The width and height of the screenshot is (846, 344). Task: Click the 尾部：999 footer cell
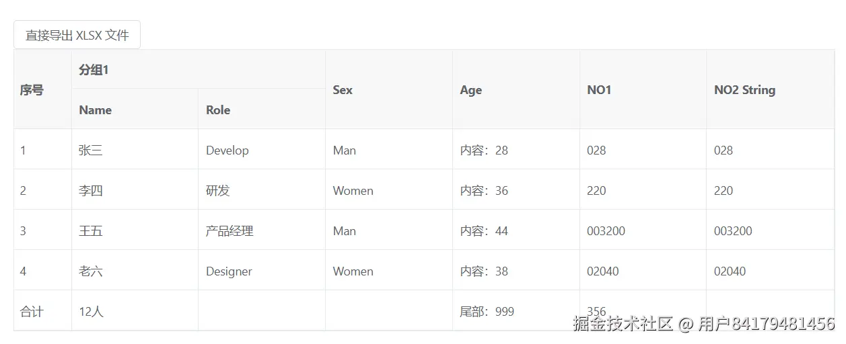point(487,312)
